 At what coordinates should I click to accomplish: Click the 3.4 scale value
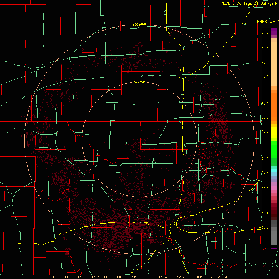point(265,145)
